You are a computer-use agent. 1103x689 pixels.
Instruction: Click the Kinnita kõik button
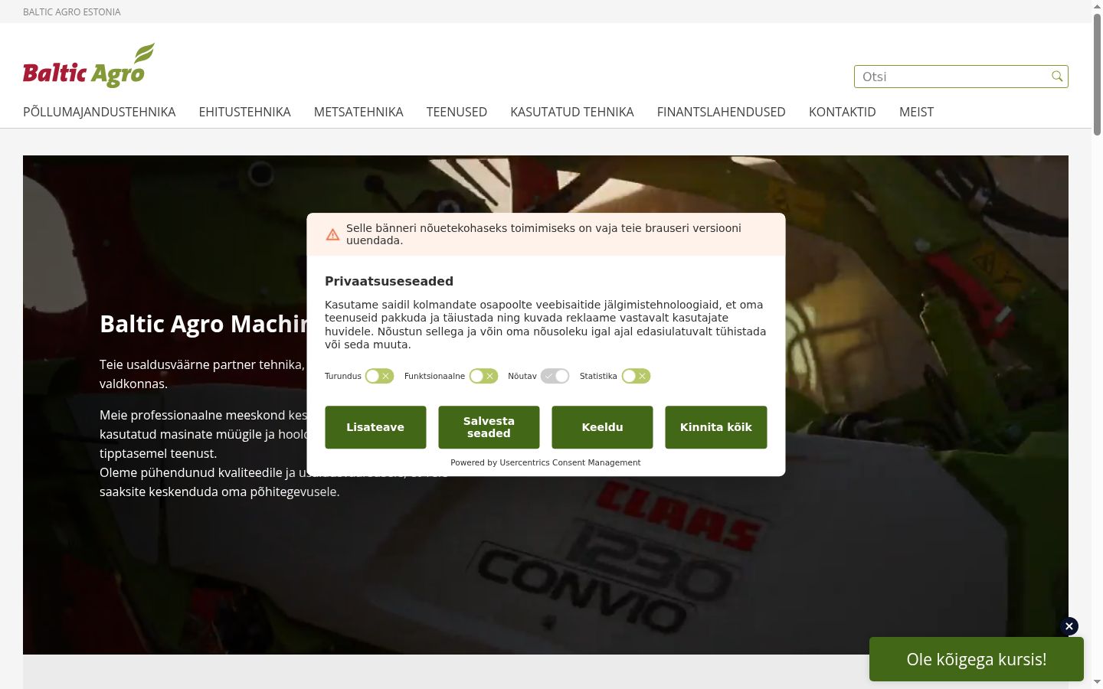click(x=715, y=427)
